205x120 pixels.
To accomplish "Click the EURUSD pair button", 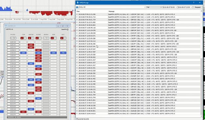I will coord(13,80).
